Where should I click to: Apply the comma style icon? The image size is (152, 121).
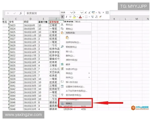103,12
